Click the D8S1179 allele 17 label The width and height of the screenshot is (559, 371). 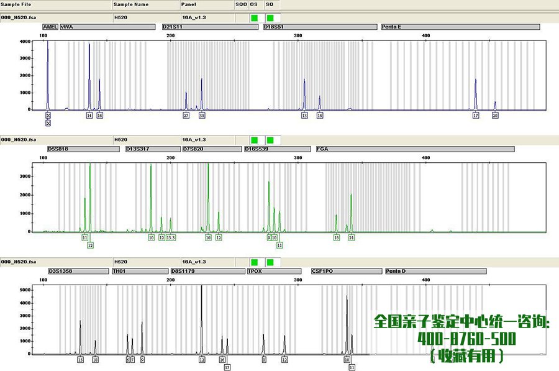point(227,367)
